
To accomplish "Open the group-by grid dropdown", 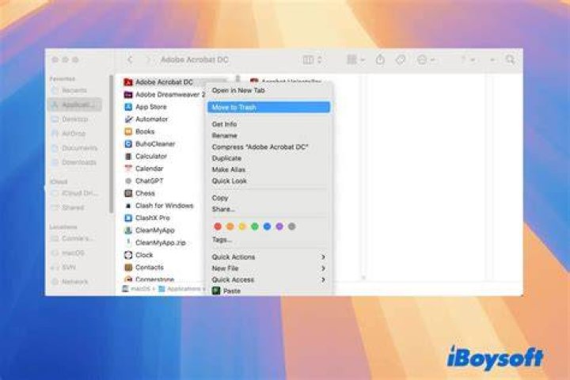I will coord(356,59).
